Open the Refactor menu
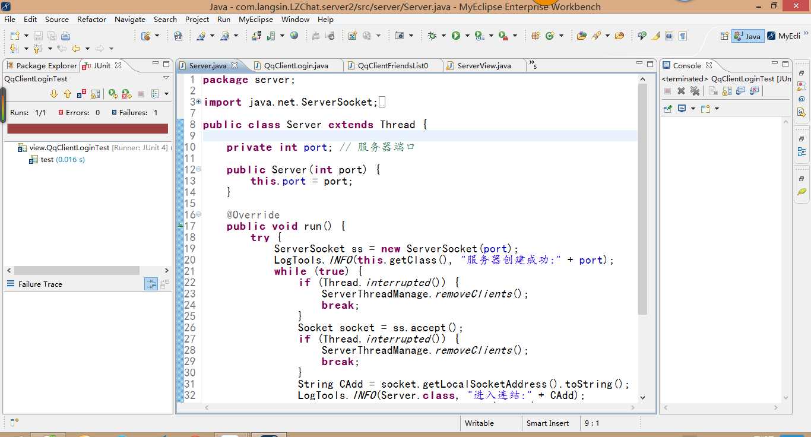This screenshot has width=811, height=437. coord(91,19)
